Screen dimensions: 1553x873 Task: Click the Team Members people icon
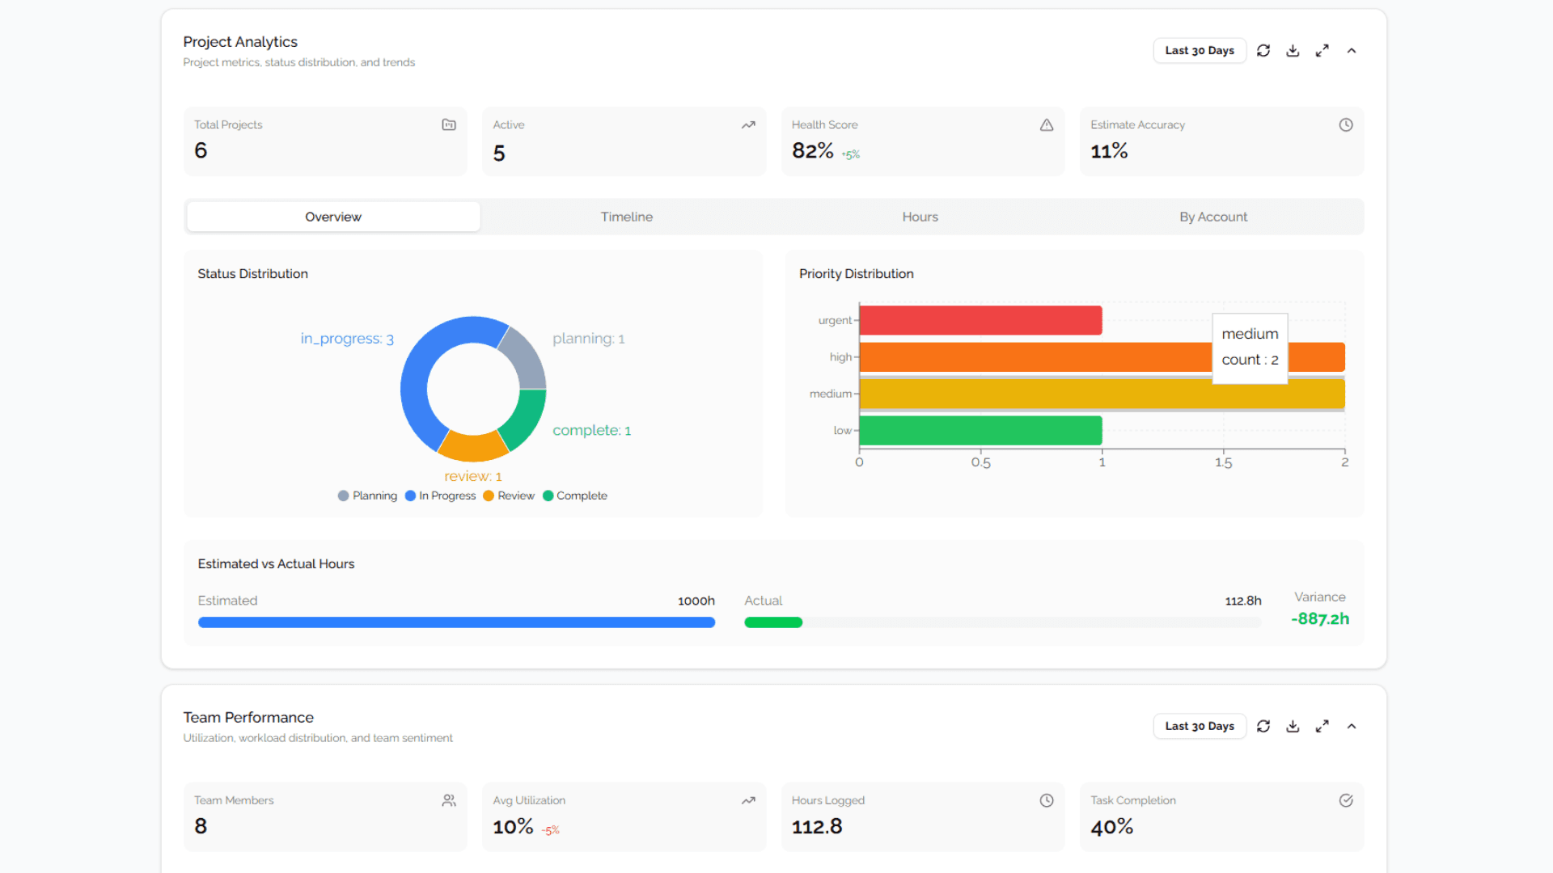tap(449, 800)
